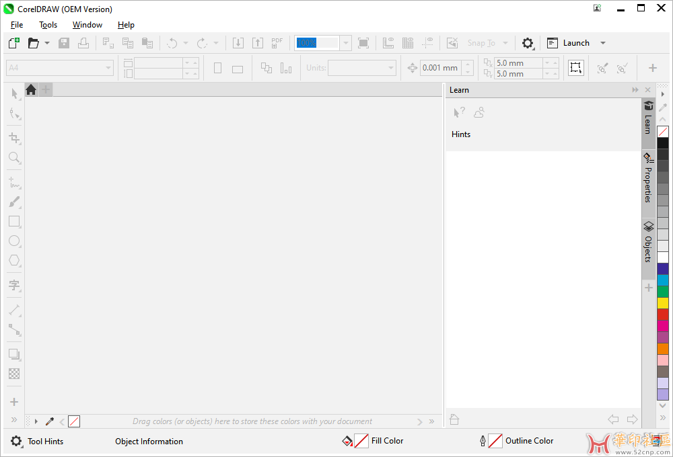Select the Zoom magnifier tool
The image size is (673, 457).
[15, 157]
